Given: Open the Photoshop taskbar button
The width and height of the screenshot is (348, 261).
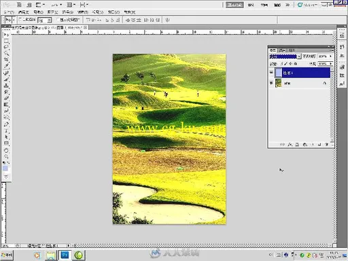Looking at the screenshot, I should pyautogui.click(x=65, y=256).
